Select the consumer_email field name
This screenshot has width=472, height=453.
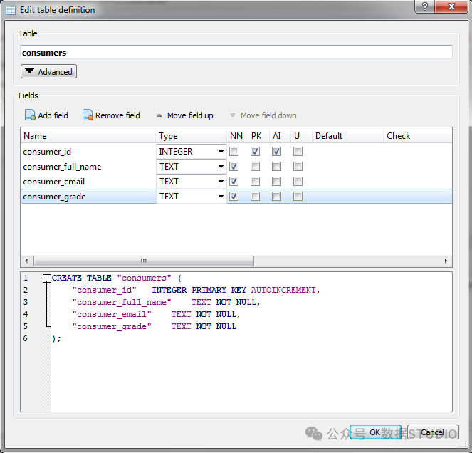pyautogui.click(x=54, y=182)
